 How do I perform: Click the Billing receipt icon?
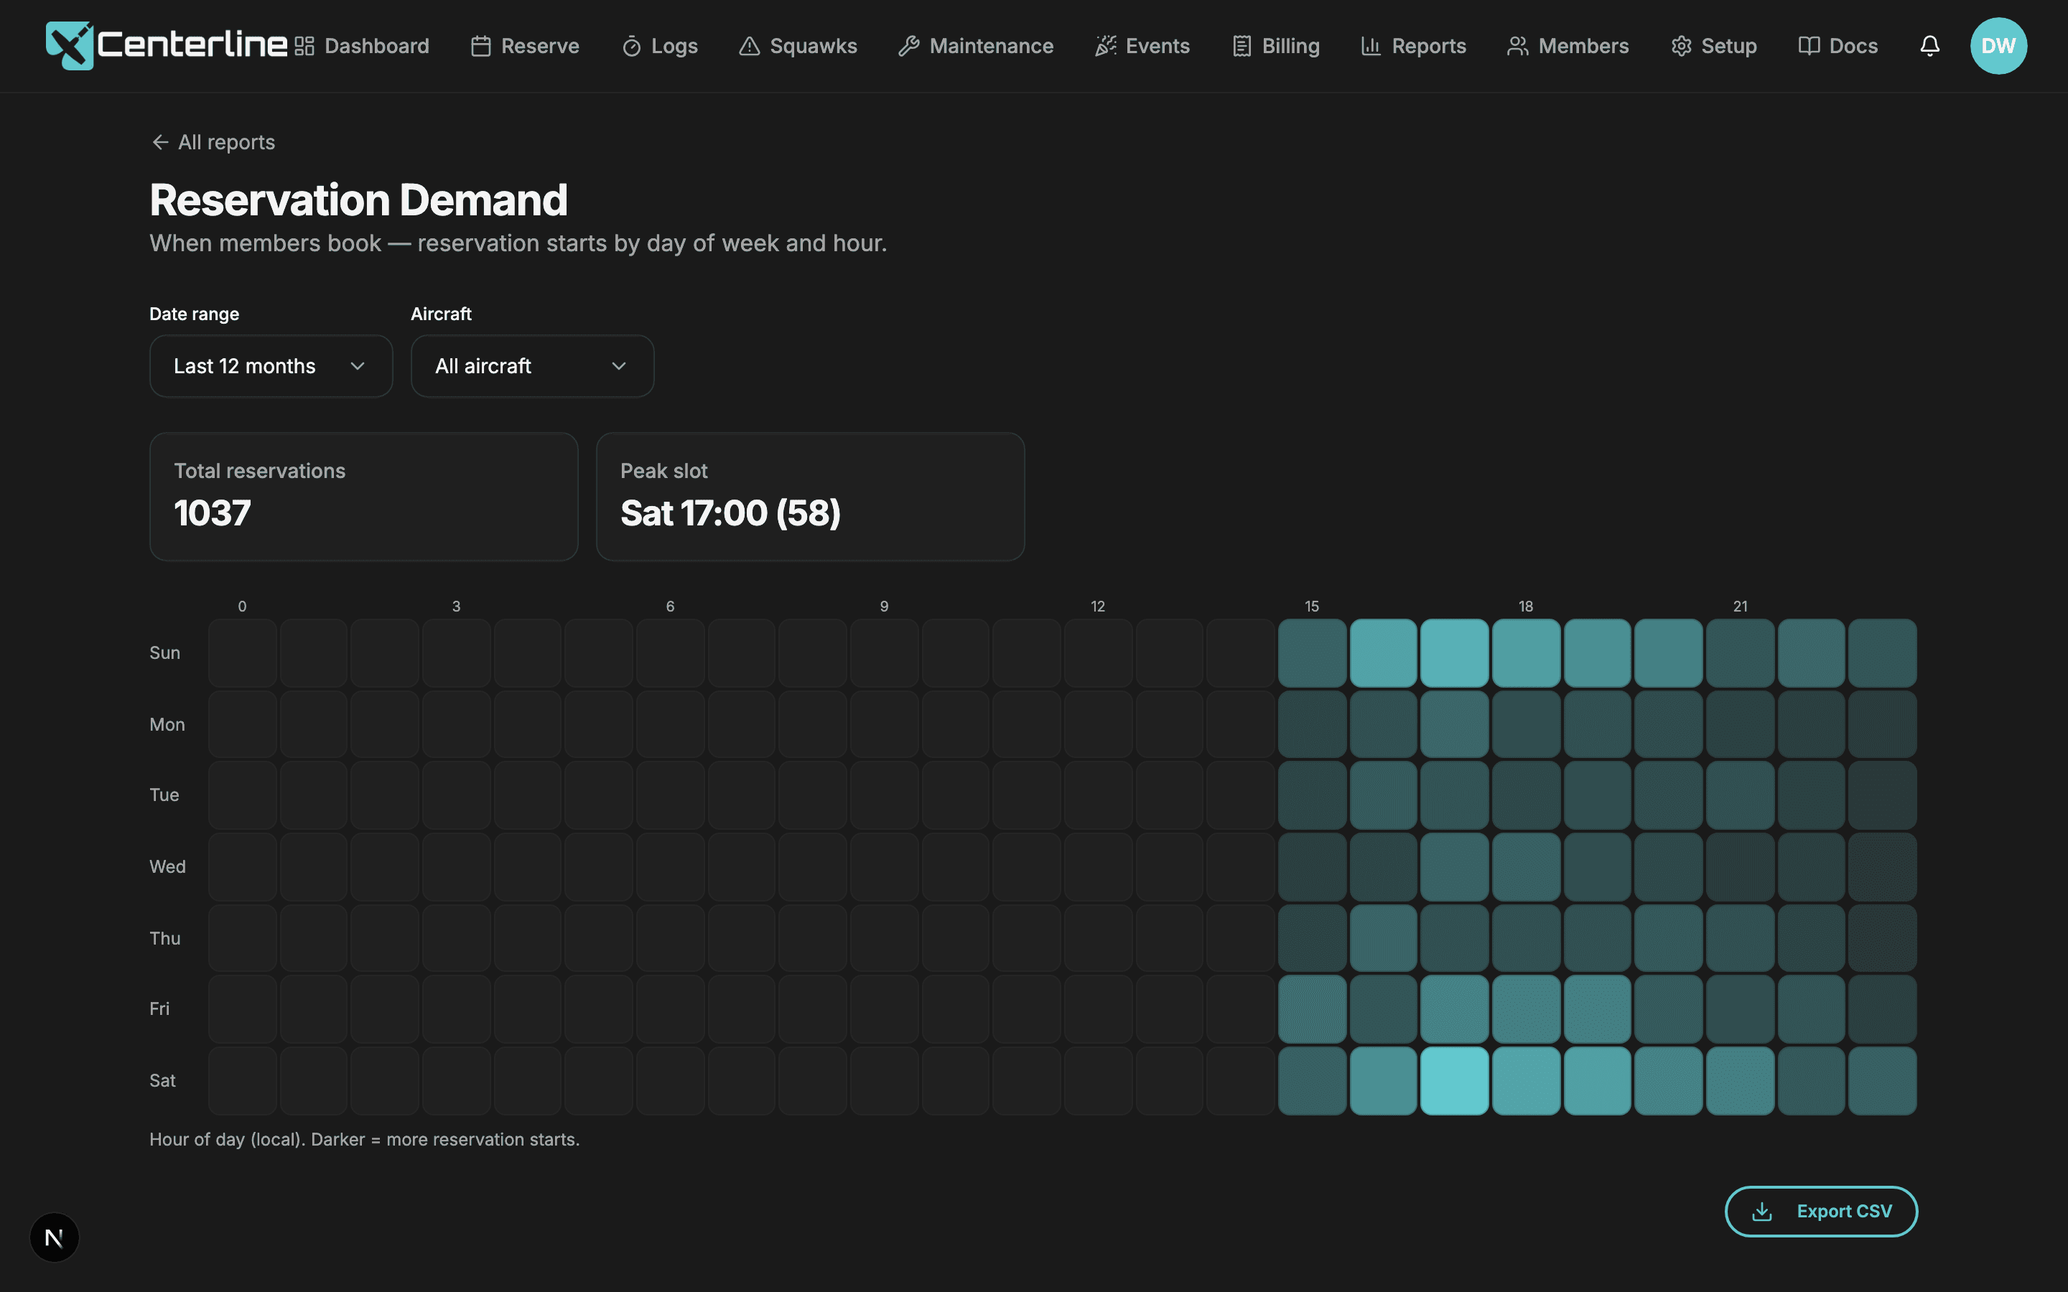[x=1242, y=46]
